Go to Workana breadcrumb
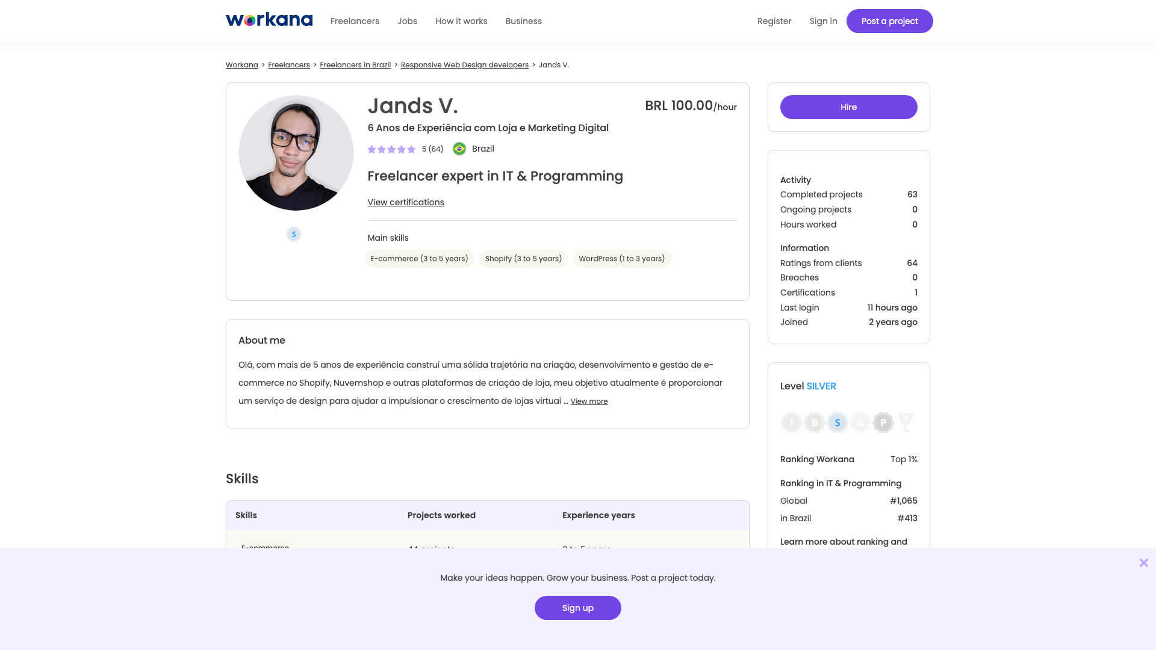The width and height of the screenshot is (1156, 650). click(241, 65)
